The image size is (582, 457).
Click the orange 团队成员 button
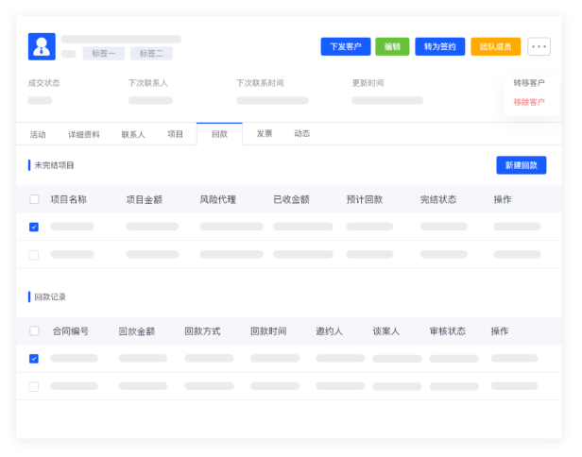(495, 46)
